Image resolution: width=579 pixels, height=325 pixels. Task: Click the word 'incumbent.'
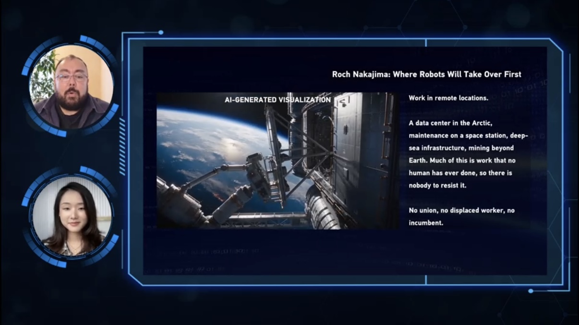(x=425, y=223)
